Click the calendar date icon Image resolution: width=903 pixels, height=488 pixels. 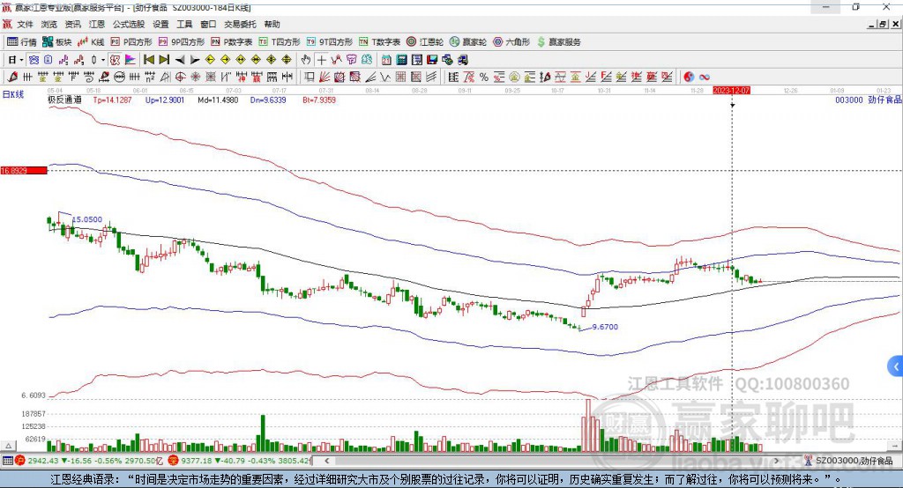tap(386, 60)
